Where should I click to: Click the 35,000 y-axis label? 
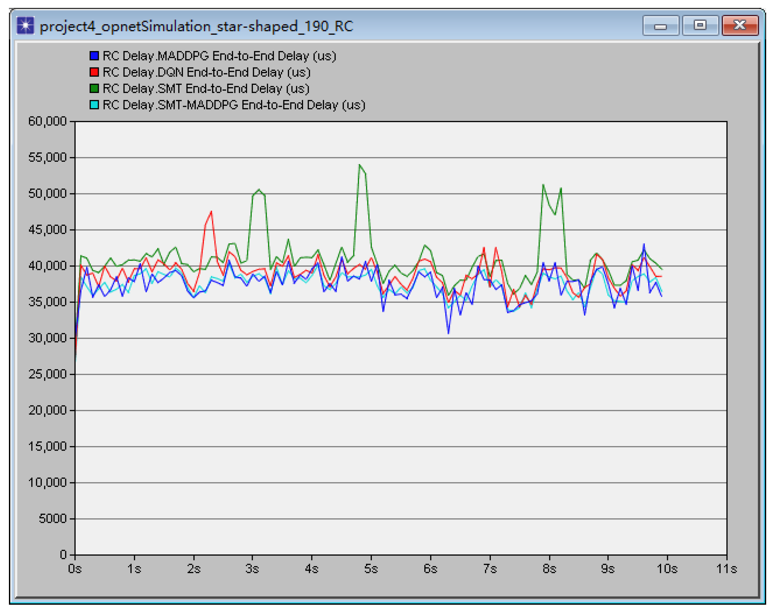[47, 302]
